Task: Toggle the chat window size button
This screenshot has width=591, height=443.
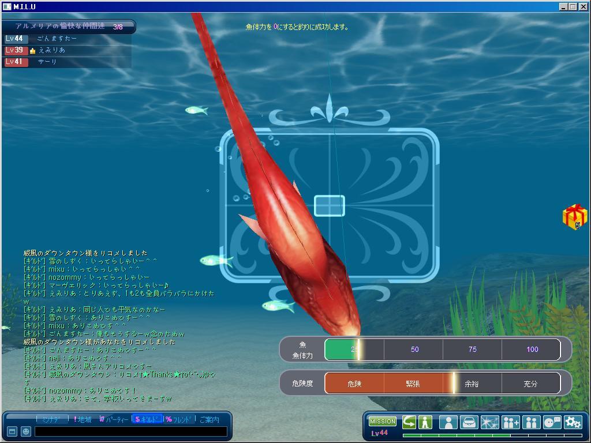Action: (12, 431)
